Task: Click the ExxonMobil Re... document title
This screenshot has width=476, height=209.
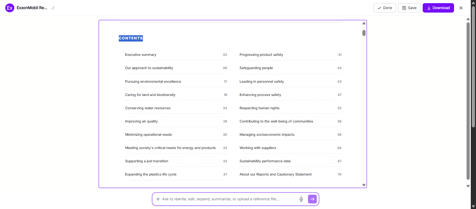Action: coord(32,8)
